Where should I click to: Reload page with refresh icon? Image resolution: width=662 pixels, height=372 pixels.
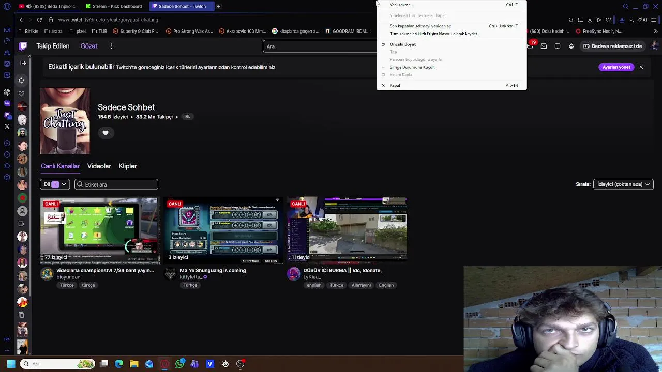(x=39, y=20)
